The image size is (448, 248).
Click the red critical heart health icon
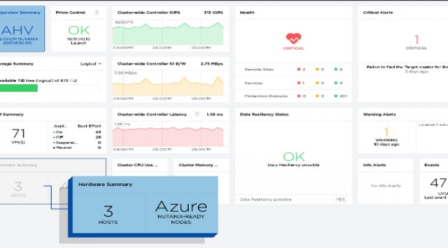click(294, 39)
